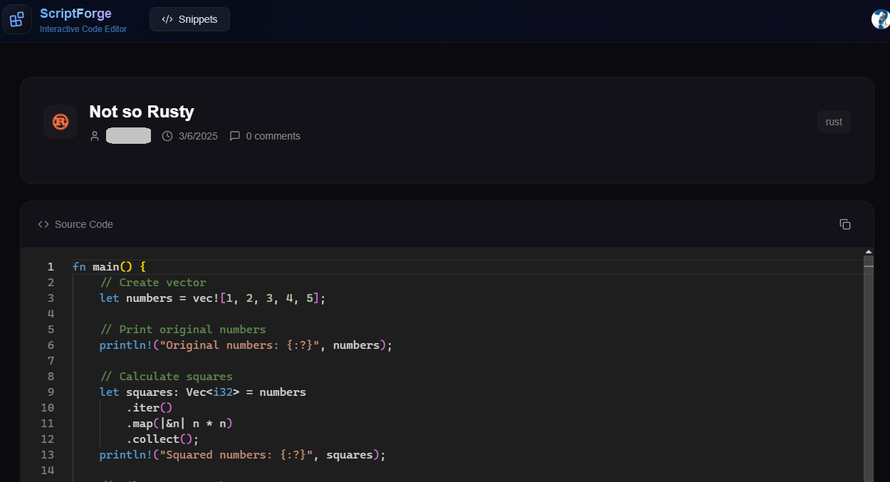
Task: Click the 3/6/2025 date text
Action: [198, 136]
